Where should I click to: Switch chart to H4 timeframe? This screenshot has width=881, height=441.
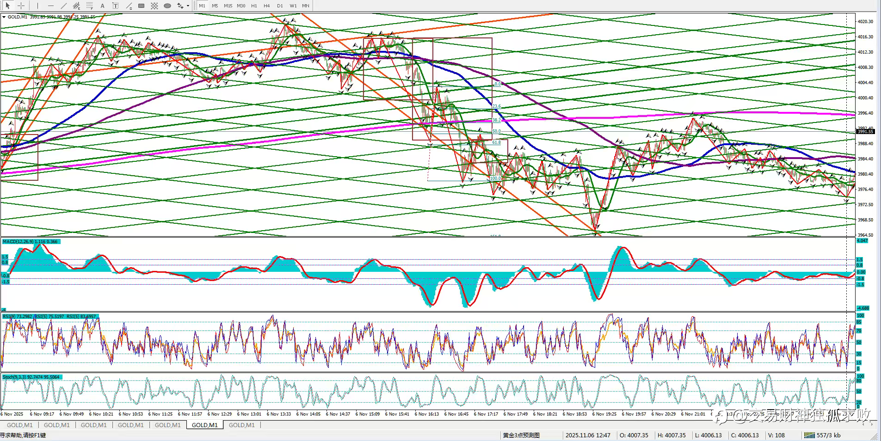[267, 6]
